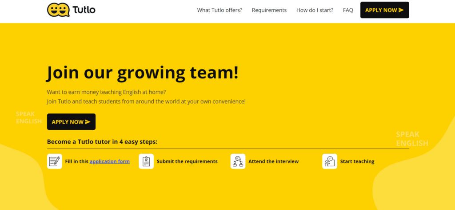Click the interview people chat icon
The width and height of the screenshot is (455, 210).
pyautogui.click(x=238, y=161)
